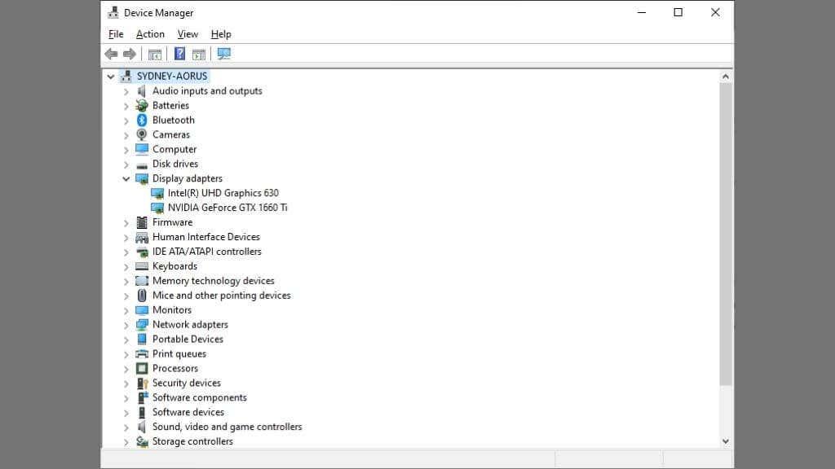Click the scrollbar down arrow
The image size is (835, 469).
point(725,441)
